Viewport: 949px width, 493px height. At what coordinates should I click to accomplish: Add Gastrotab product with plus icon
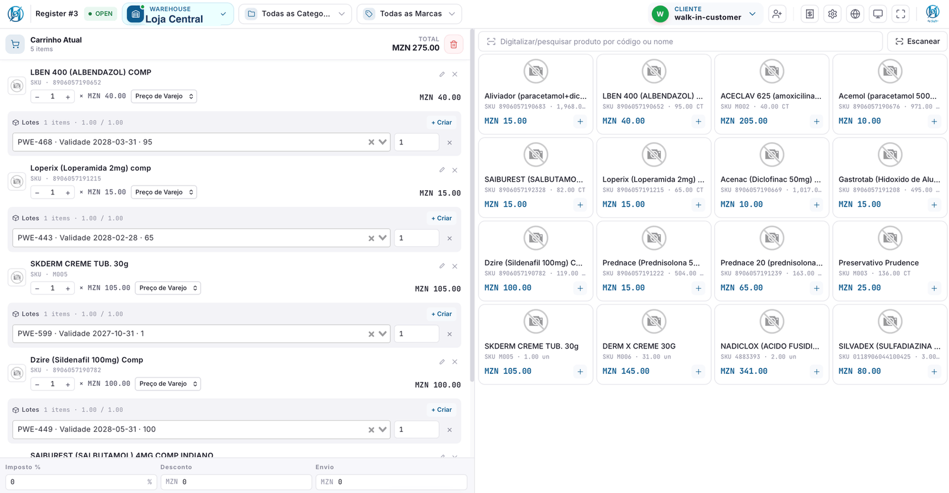click(934, 205)
